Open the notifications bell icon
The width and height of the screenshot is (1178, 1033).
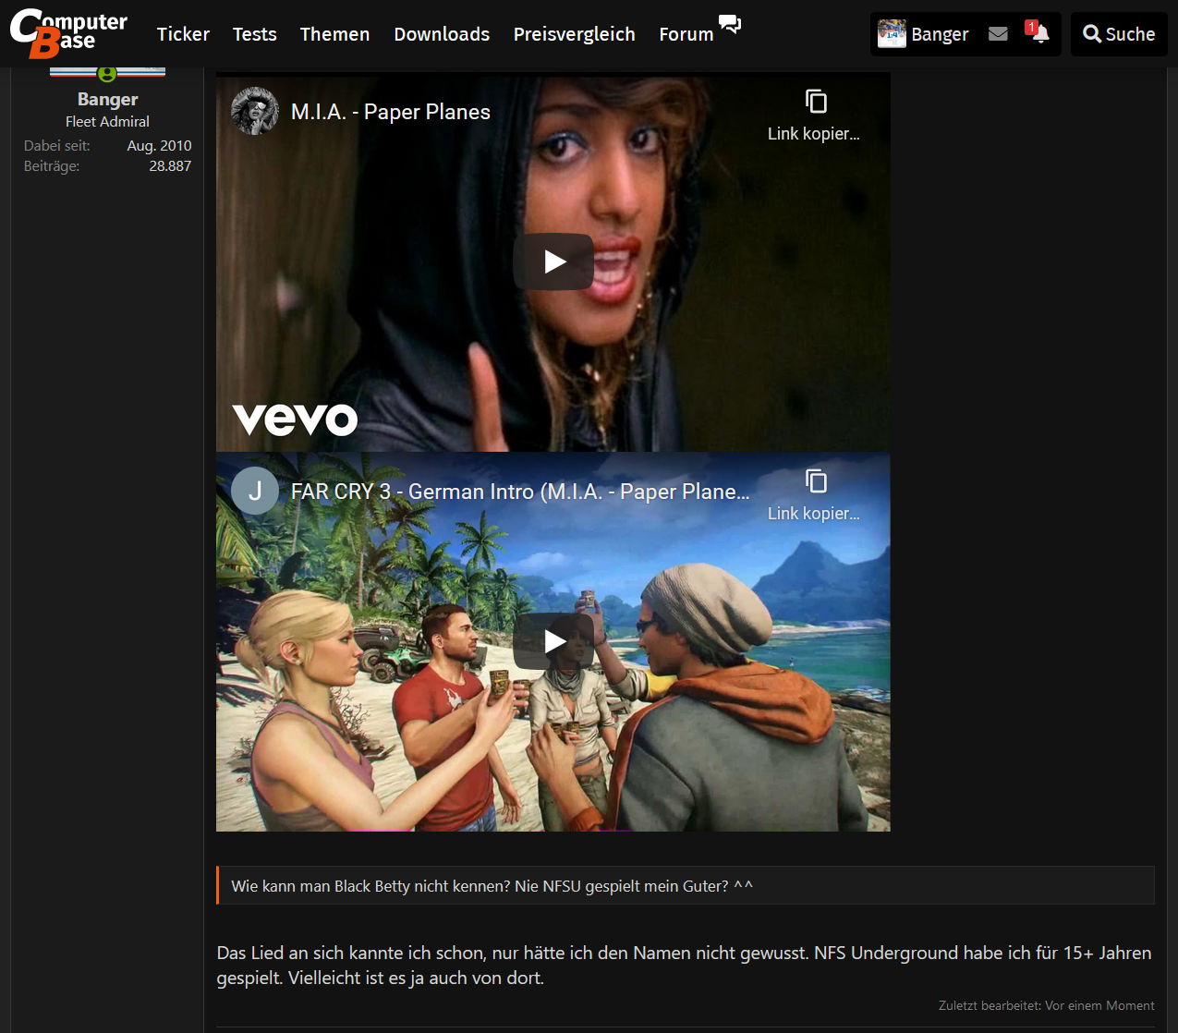[x=1038, y=33]
